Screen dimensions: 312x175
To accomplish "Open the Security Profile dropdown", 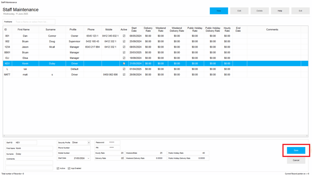I will click(89, 143).
